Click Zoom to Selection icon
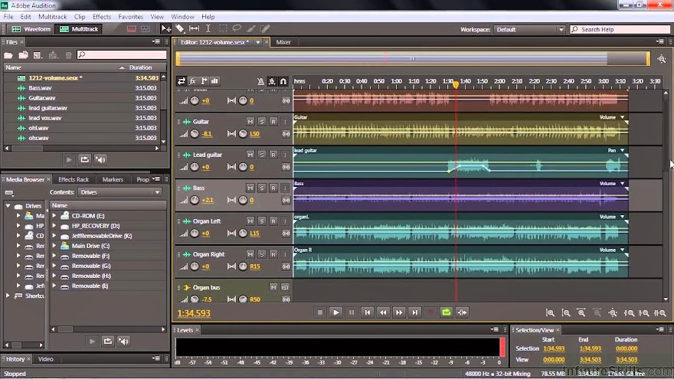This screenshot has width=674, height=379. click(x=660, y=313)
